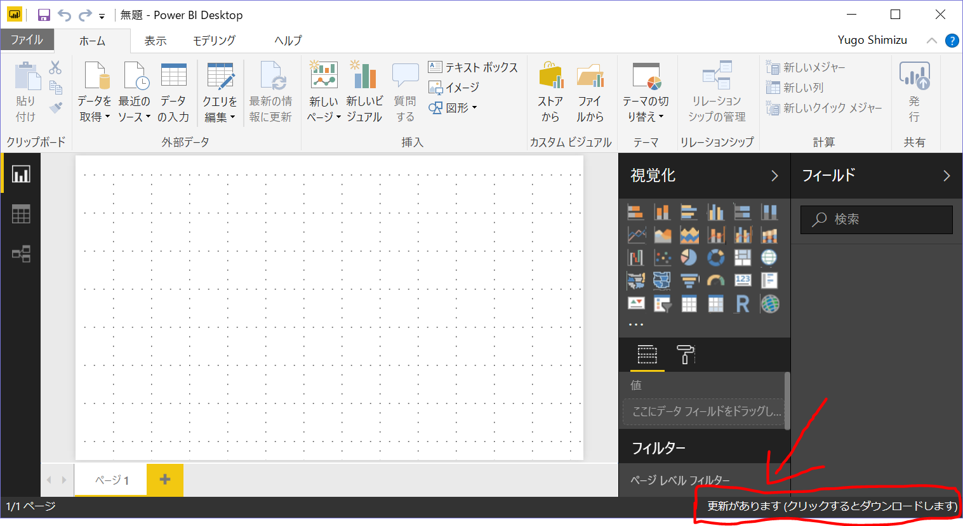
Task: Open the 最近のソース dropdown
Action: tap(134, 92)
